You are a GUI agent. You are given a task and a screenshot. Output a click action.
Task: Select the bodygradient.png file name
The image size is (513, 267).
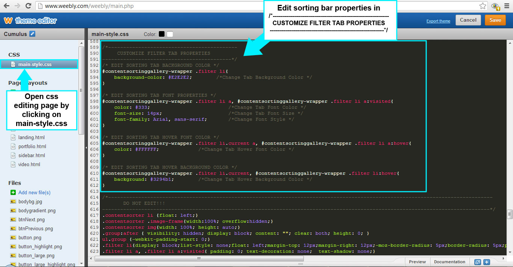click(x=37, y=211)
